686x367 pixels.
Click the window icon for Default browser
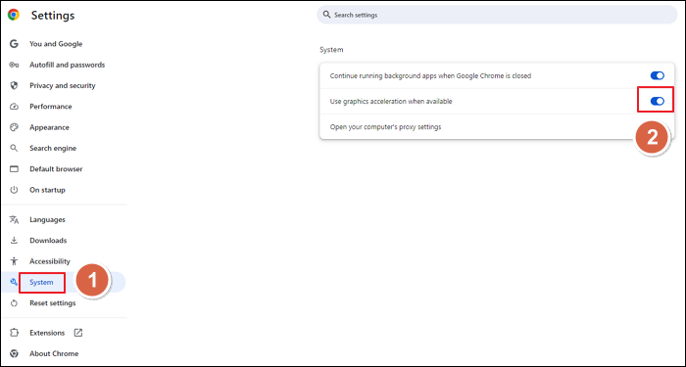tap(14, 169)
